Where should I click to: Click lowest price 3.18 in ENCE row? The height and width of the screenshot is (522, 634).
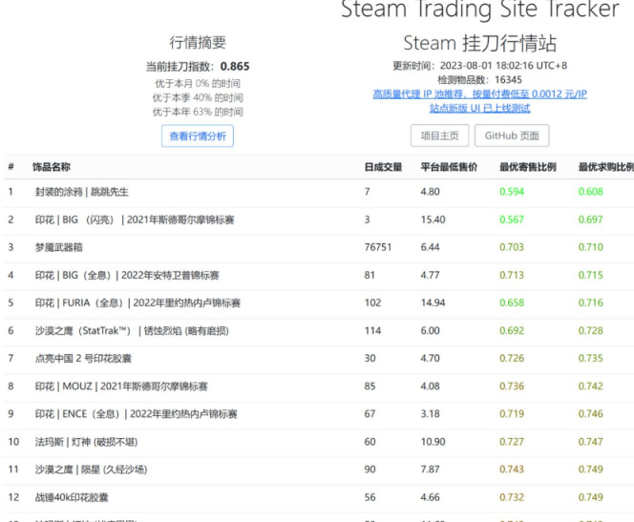pyautogui.click(x=430, y=414)
